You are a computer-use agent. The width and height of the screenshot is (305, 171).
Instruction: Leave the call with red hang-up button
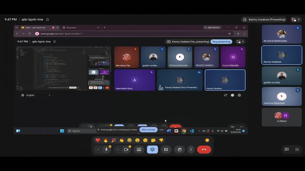pyautogui.click(x=204, y=150)
